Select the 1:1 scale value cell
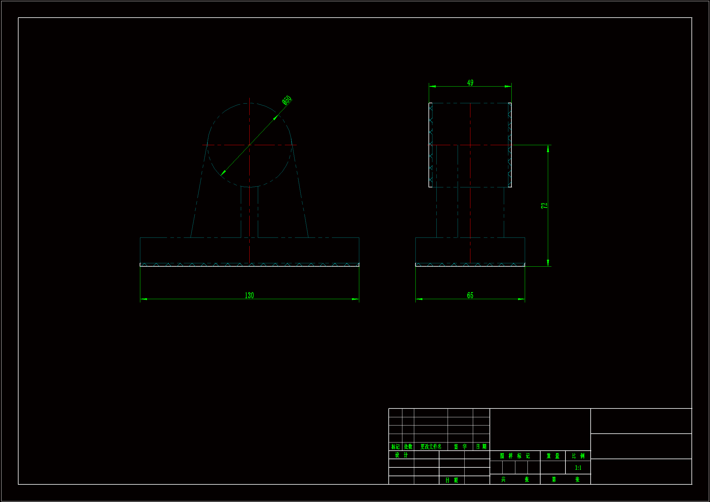The image size is (710, 502). click(578, 468)
